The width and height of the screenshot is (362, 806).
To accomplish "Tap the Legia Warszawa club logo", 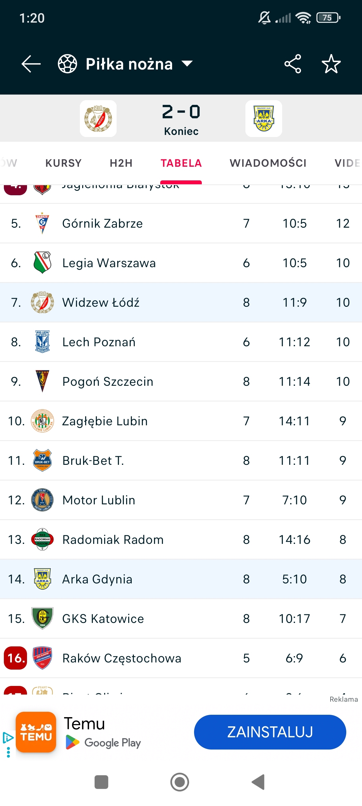I will click(x=42, y=263).
